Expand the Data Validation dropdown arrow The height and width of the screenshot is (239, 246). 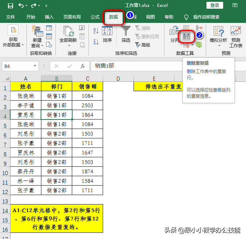pos(193,45)
